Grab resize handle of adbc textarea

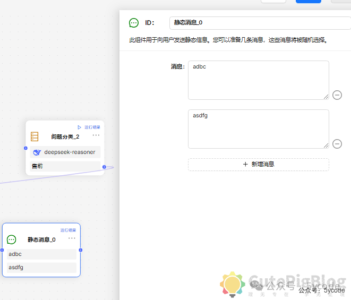326,97
